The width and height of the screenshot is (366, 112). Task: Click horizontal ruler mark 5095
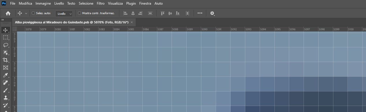[x=278, y=29]
